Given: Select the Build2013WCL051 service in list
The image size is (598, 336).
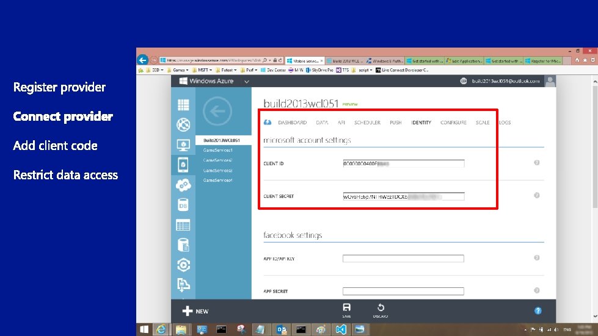Looking at the screenshot, I should click(224, 140).
